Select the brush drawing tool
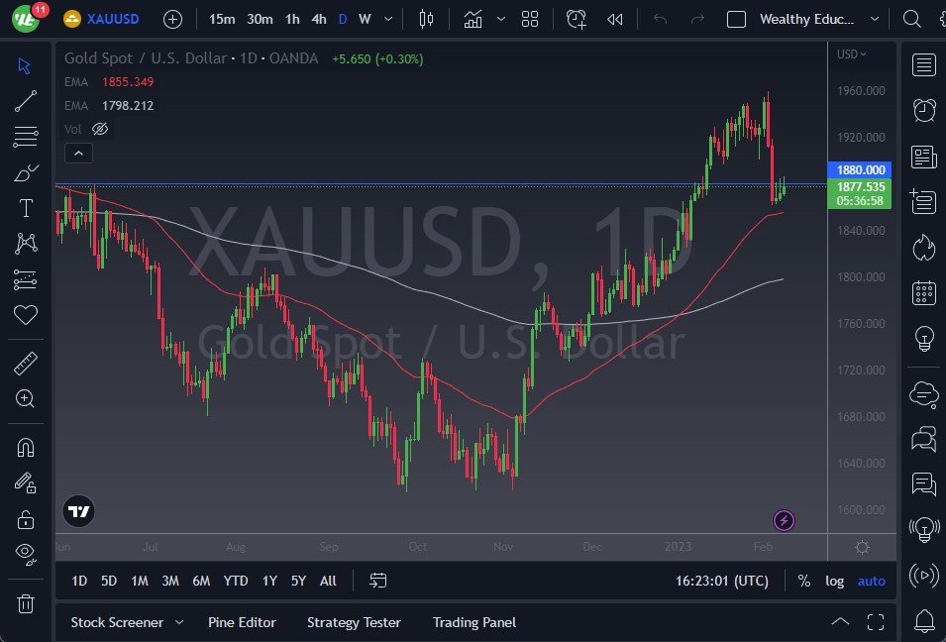Screen dimensions: 946x642 pos(25,172)
